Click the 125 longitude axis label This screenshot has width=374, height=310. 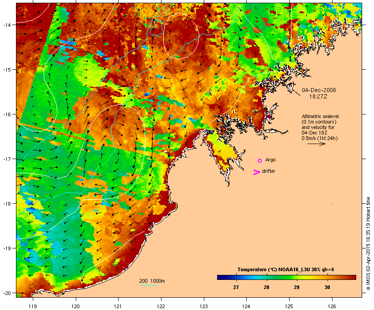tap(289, 306)
